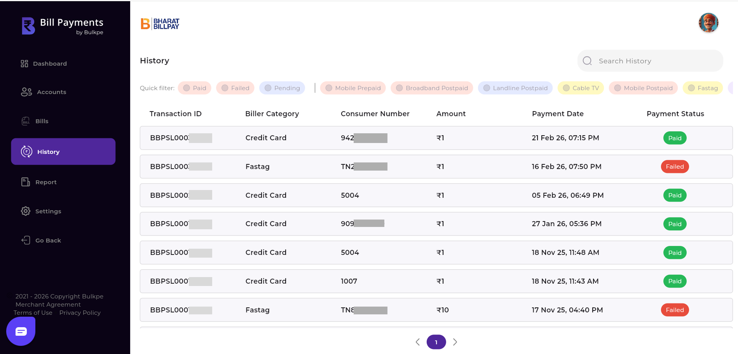Click the Search History input field

[x=657, y=61]
